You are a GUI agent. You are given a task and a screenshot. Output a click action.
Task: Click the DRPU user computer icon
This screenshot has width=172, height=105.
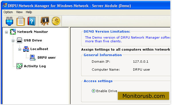[x=33, y=58]
